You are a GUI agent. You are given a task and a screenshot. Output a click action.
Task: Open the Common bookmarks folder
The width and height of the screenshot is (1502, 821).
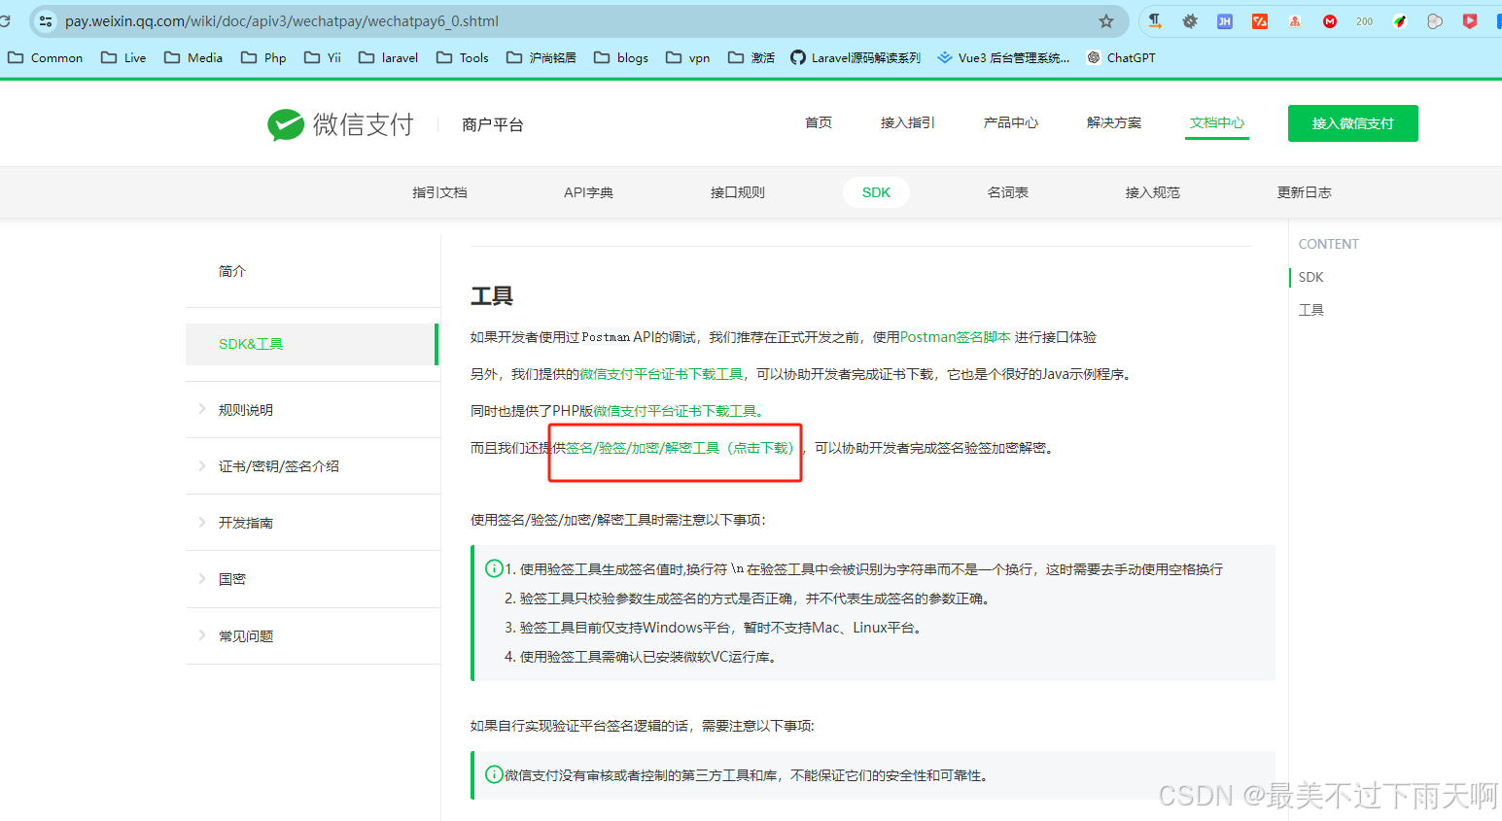pyautogui.click(x=46, y=58)
